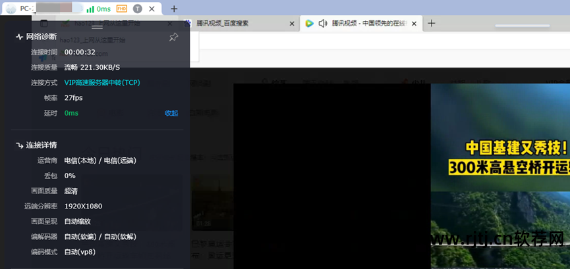
Task: Close the Tencent Video browser tab
Action: click(413, 24)
